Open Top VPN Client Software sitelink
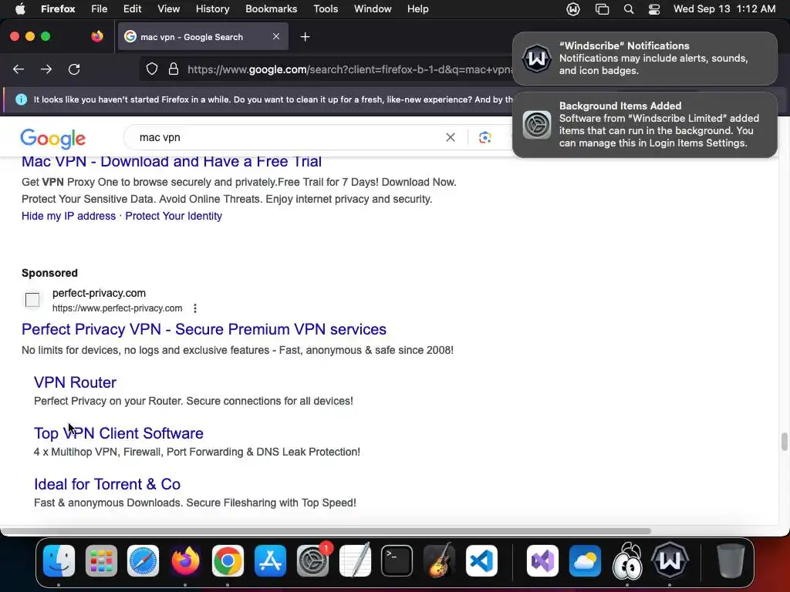 click(x=118, y=433)
